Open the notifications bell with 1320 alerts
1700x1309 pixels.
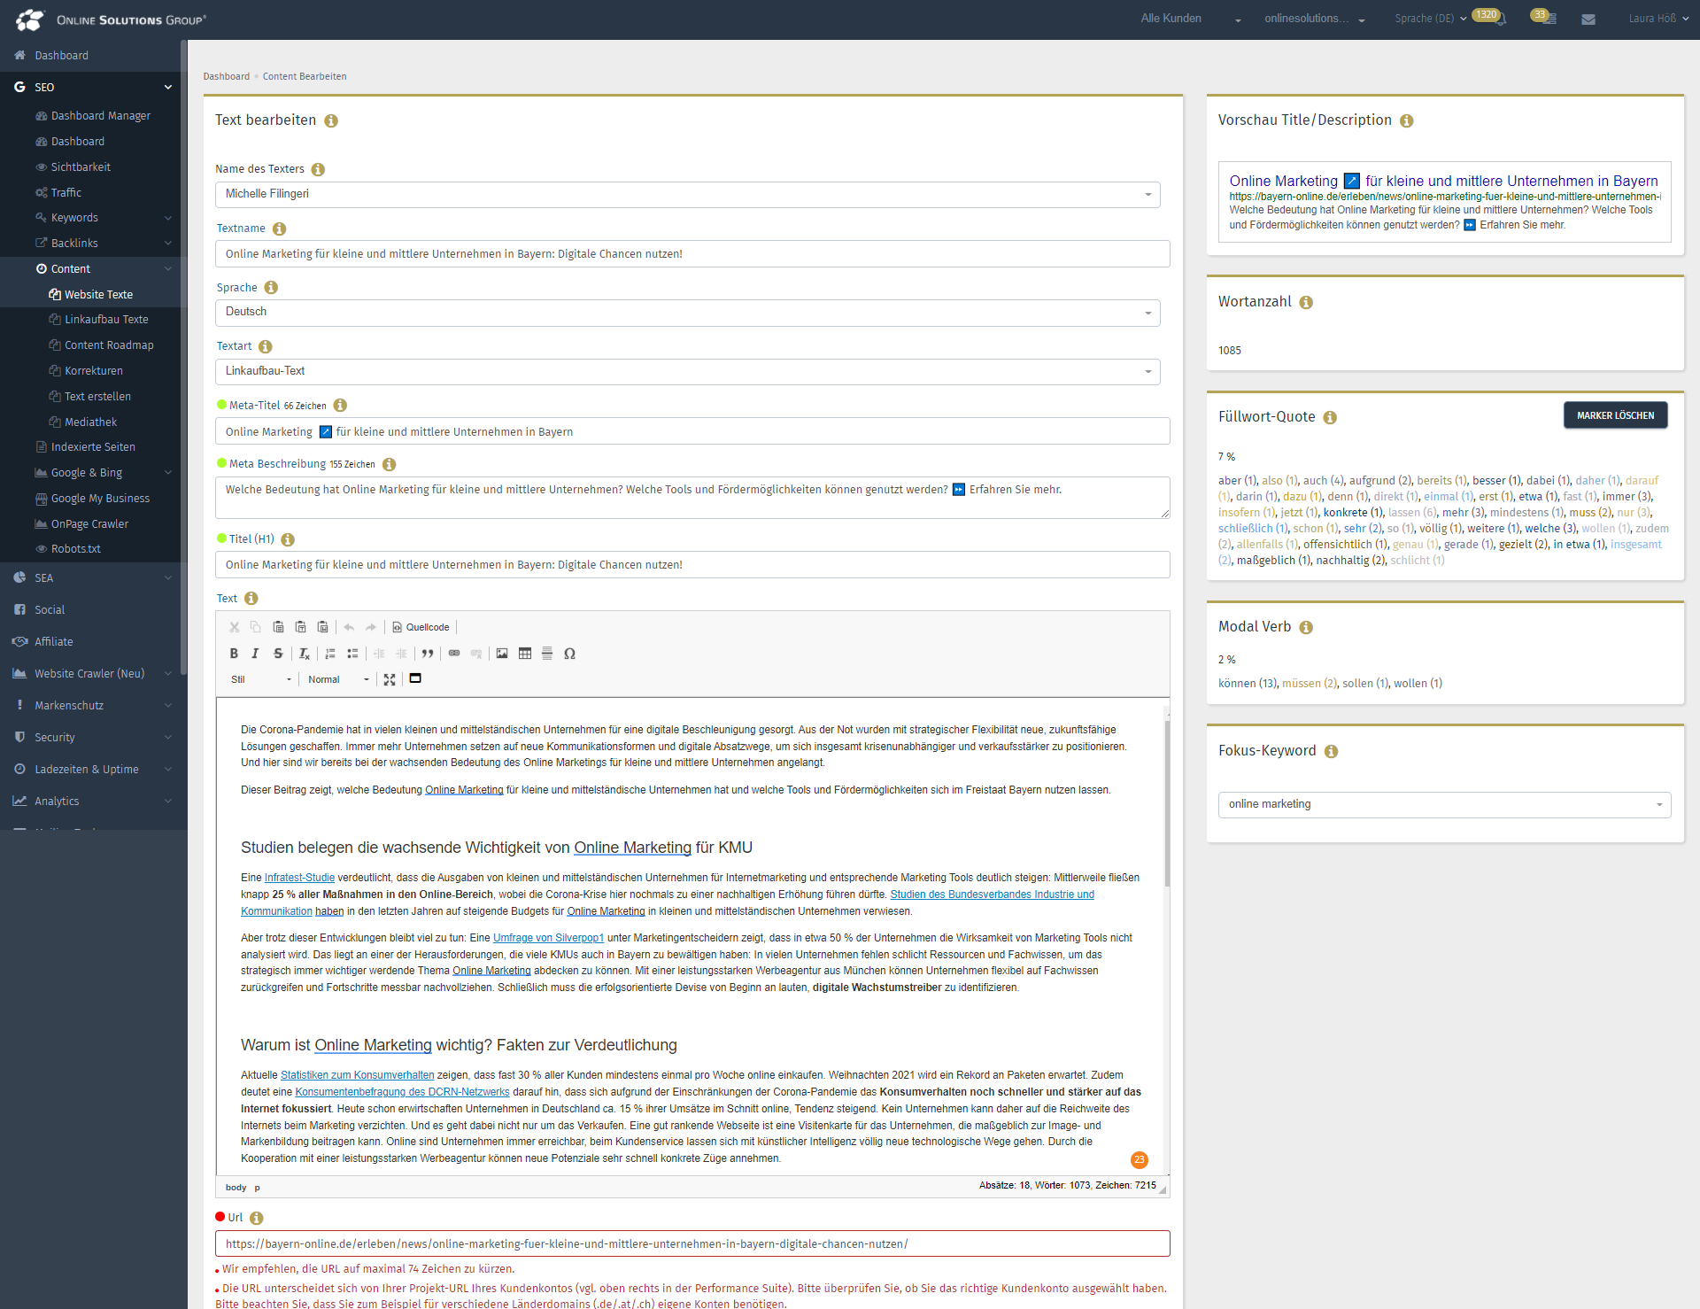(x=1495, y=19)
